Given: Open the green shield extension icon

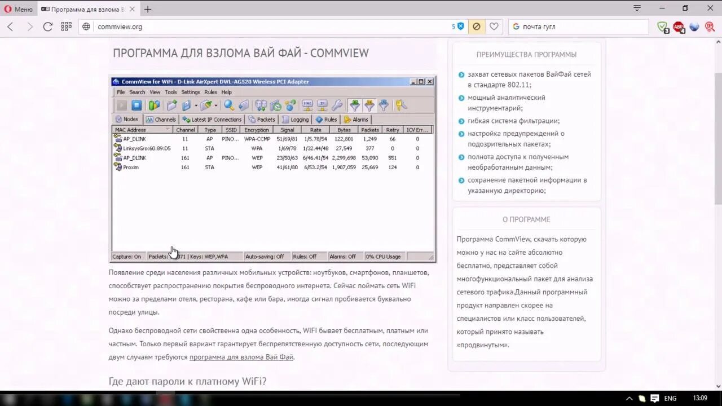Looking at the screenshot, I should pyautogui.click(x=663, y=27).
